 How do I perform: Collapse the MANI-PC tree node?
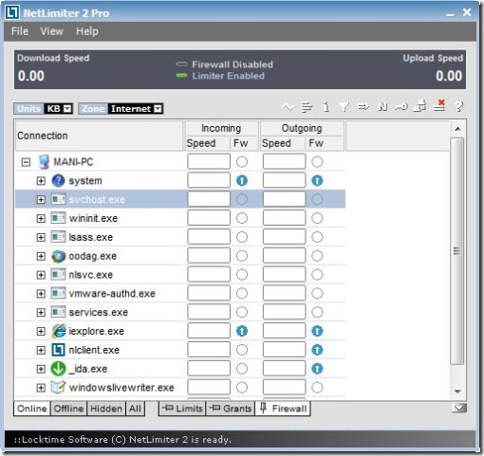[26, 162]
